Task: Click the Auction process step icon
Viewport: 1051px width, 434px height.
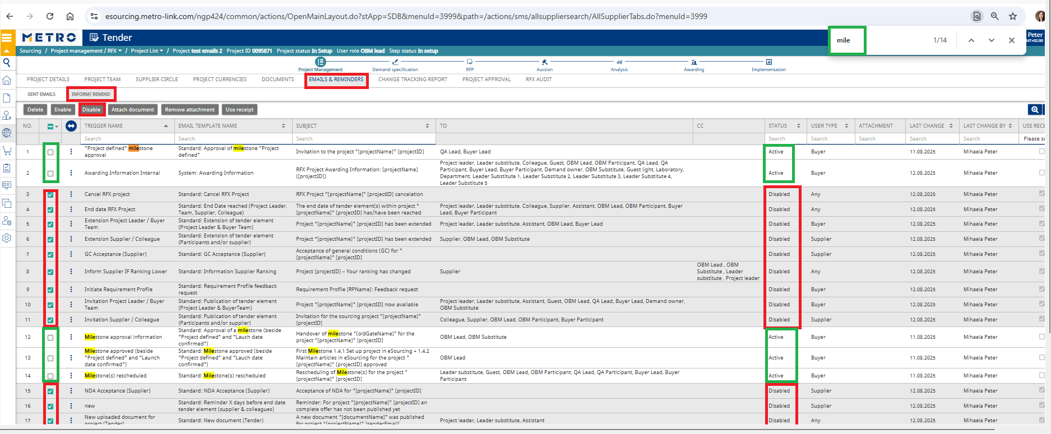Action: (x=544, y=62)
